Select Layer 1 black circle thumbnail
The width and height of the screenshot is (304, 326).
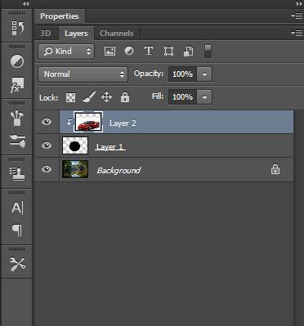pyautogui.click(x=75, y=145)
